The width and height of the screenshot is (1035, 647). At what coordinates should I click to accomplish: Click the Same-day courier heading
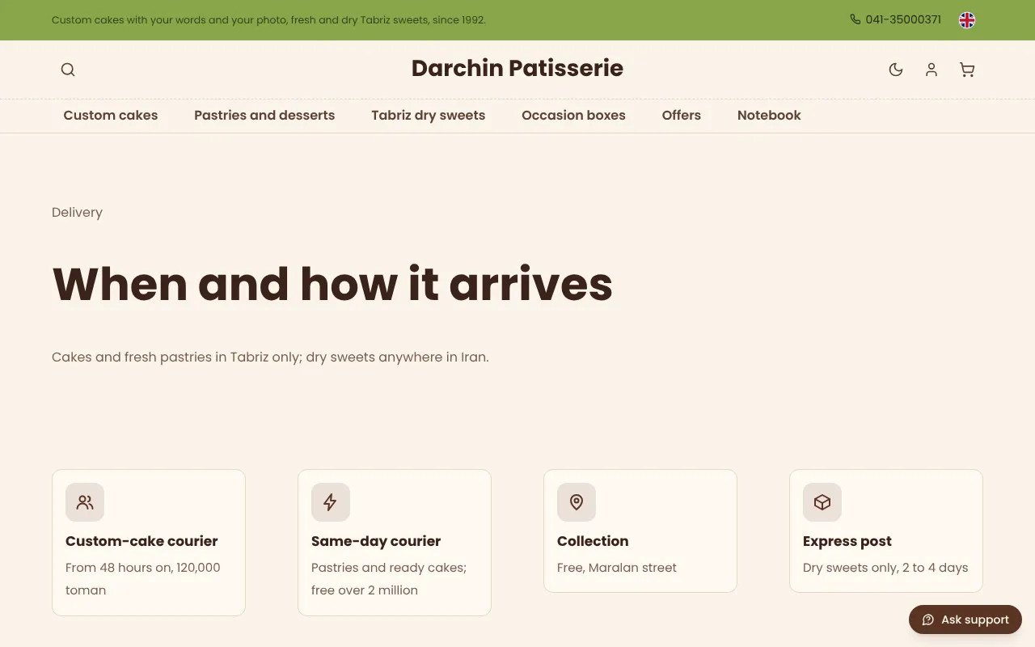coord(376,541)
